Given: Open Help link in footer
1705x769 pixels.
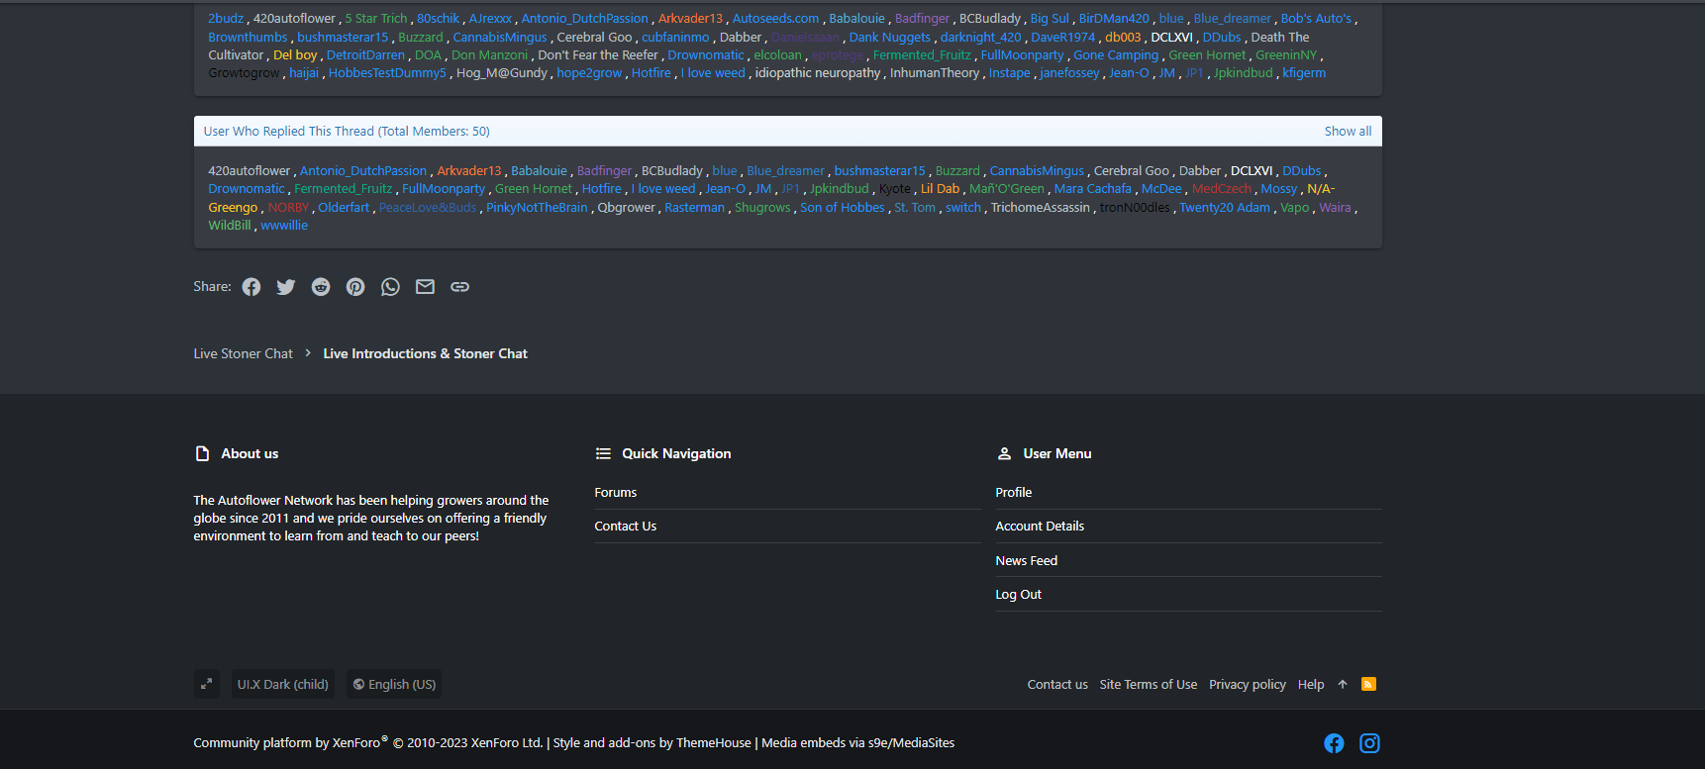Looking at the screenshot, I should coord(1311,684).
